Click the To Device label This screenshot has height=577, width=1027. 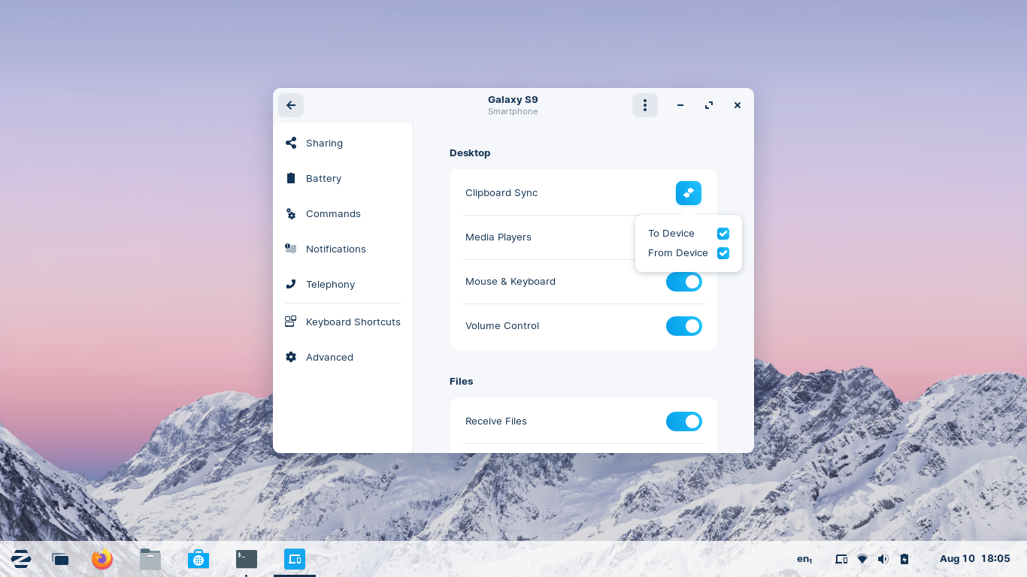[x=671, y=233]
